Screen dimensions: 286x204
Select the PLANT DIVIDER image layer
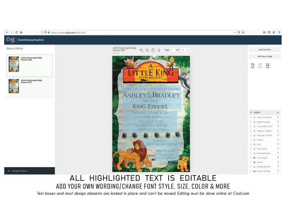[265, 171]
